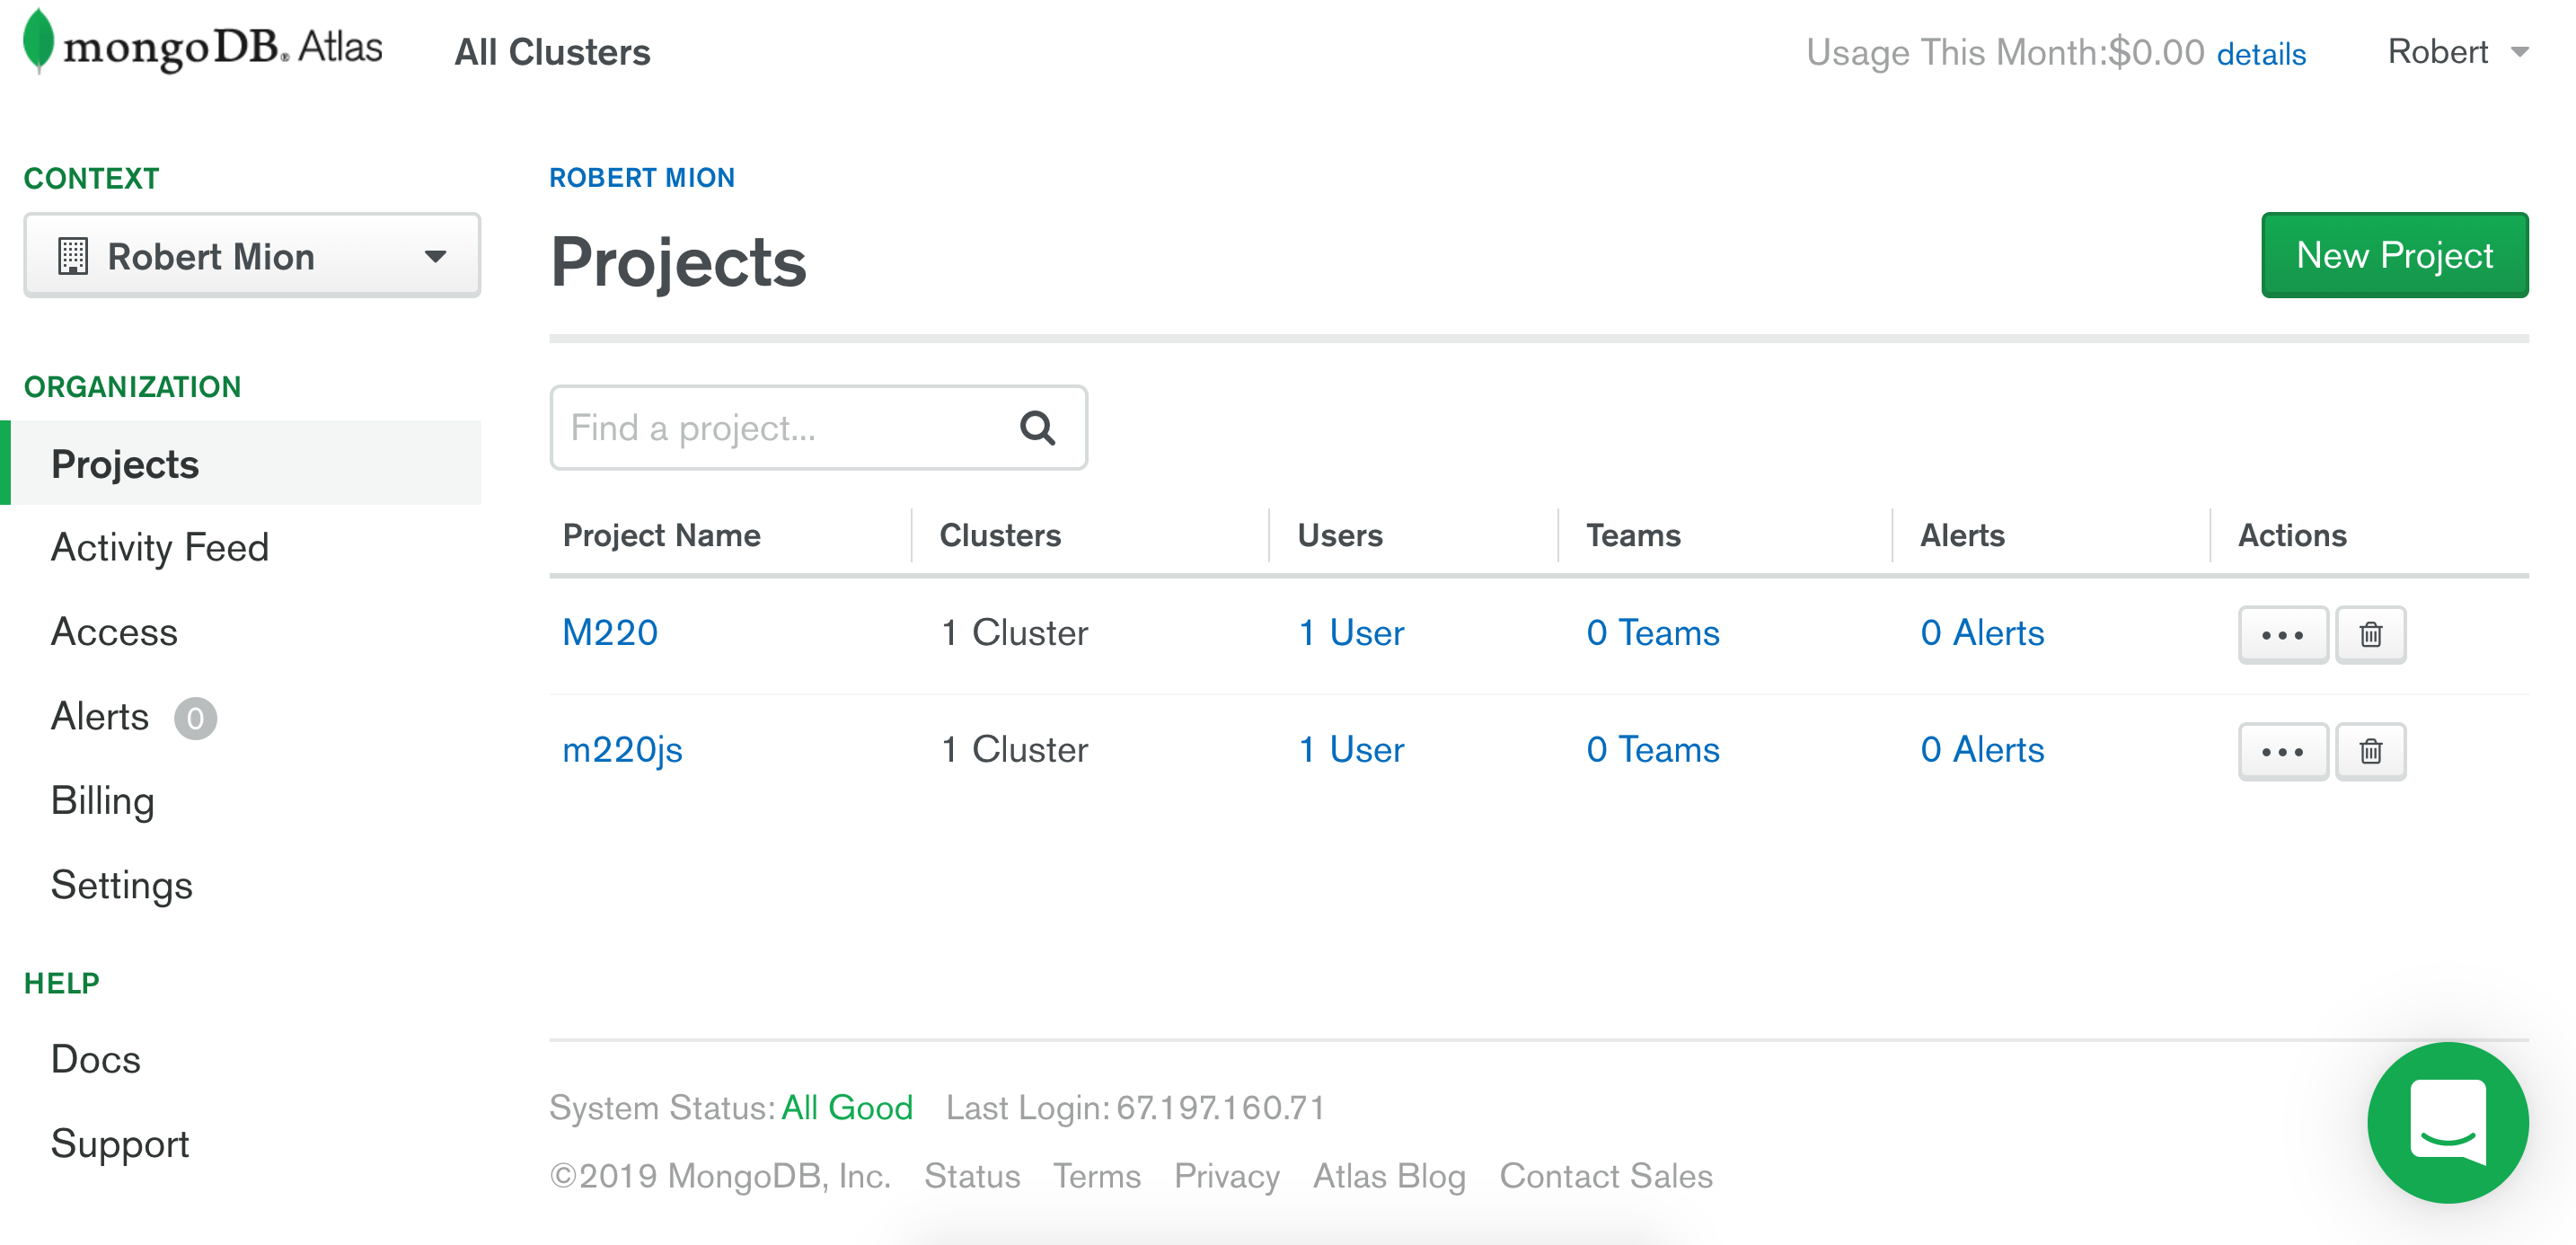Expand the Robert Mion context dropdown
Viewport: 2576px width, 1245px height.
pyautogui.click(x=252, y=256)
